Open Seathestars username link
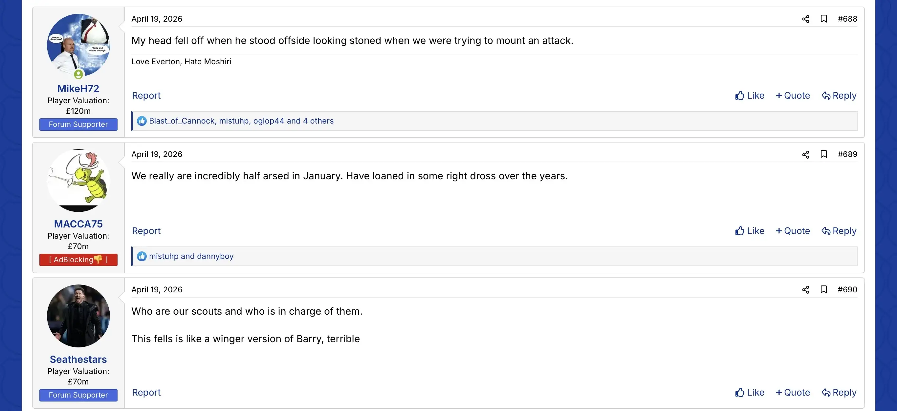 pos(78,359)
